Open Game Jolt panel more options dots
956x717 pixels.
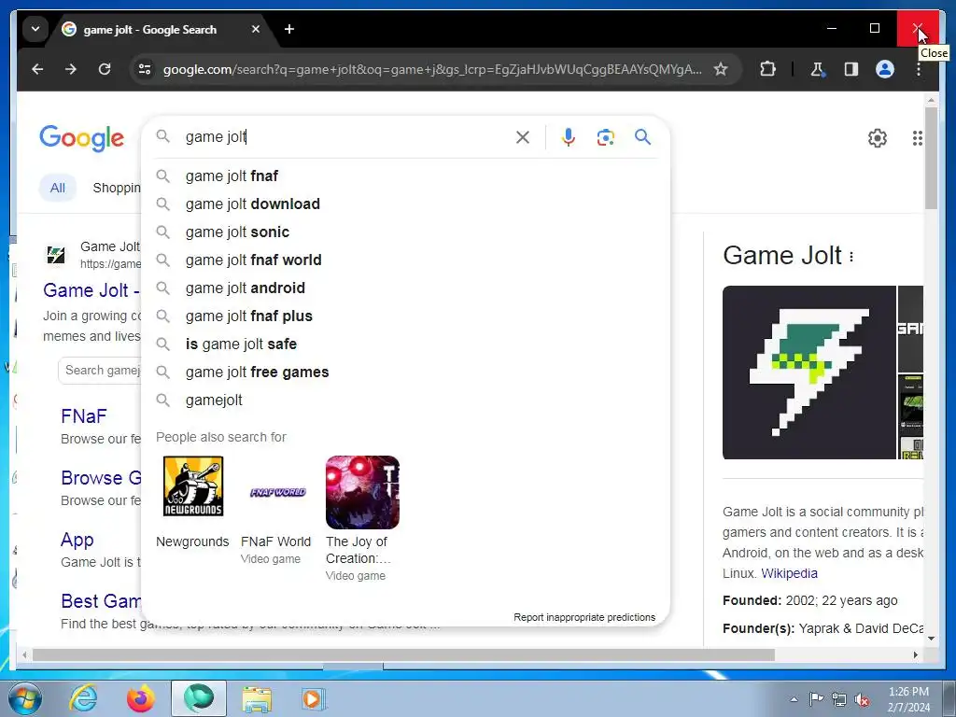click(851, 257)
